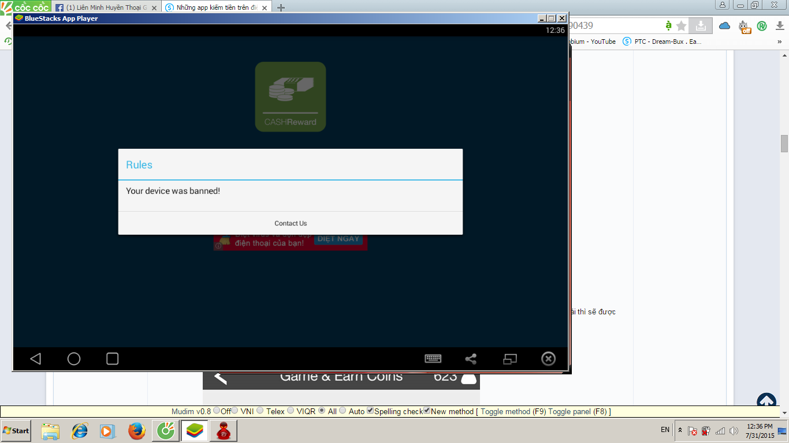Select the BlueStacks taskbar button
This screenshot has height=443, width=789.
(x=195, y=431)
